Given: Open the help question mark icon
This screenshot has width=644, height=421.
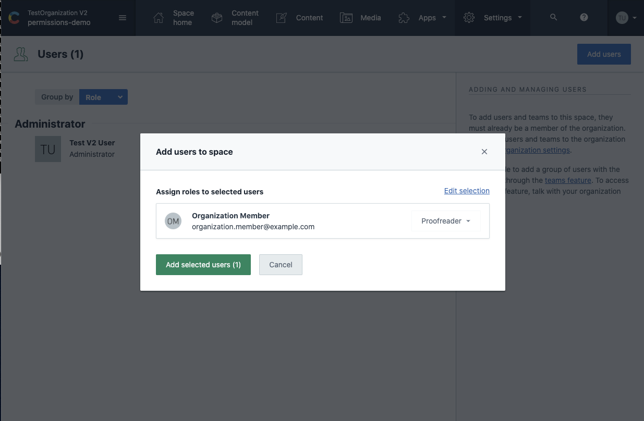Looking at the screenshot, I should coord(584,17).
